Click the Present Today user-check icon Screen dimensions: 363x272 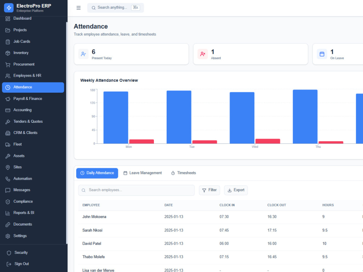(x=83, y=54)
